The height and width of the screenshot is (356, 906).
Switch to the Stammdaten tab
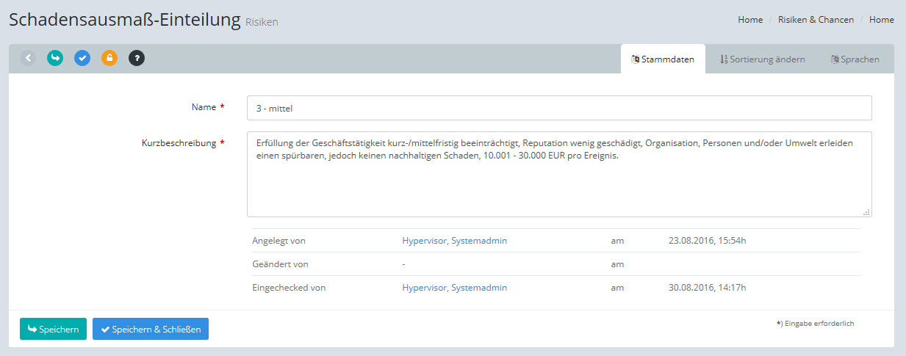[x=663, y=59]
